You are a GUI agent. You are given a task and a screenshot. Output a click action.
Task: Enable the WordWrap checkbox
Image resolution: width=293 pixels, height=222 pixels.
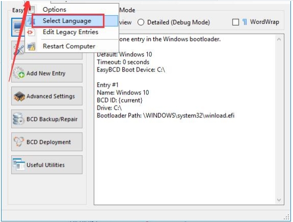[235, 22]
